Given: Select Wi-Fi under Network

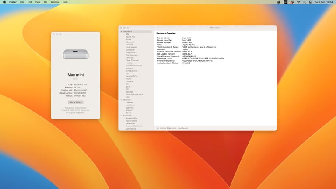Looking at the screenshot, I should [128, 113].
